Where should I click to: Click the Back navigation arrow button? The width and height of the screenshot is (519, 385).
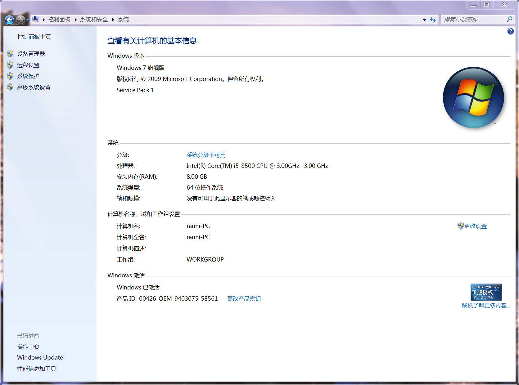tap(9, 20)
